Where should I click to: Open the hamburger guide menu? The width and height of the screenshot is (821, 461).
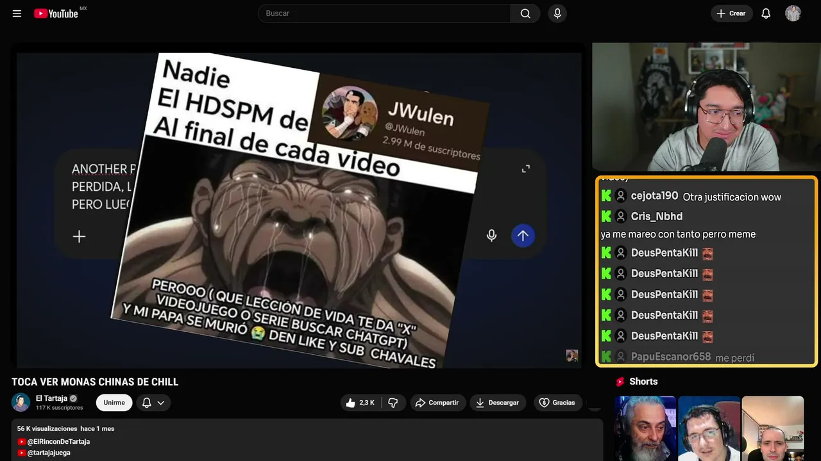point(17,13)
